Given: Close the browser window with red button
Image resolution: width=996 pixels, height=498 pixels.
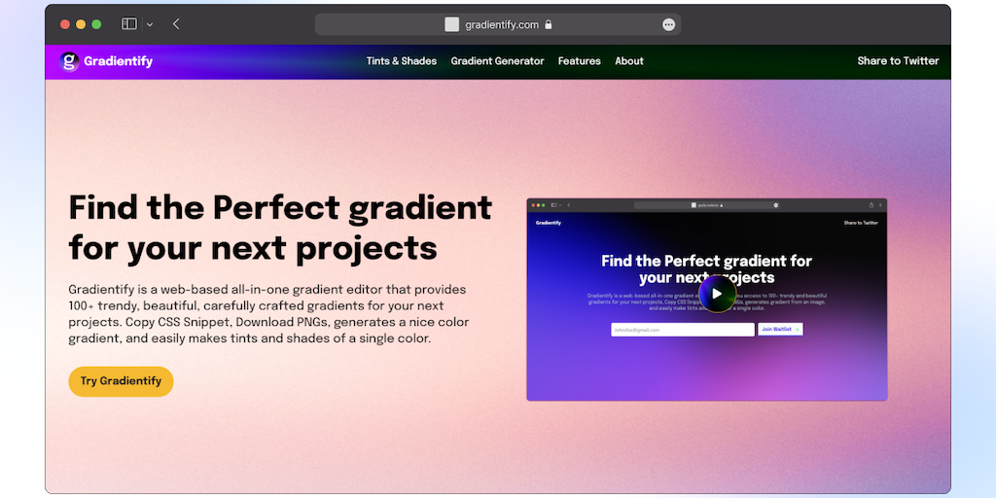Looking at the screenshot, I should [x=65, y=24].
